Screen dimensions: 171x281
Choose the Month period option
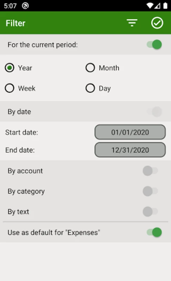90,68
